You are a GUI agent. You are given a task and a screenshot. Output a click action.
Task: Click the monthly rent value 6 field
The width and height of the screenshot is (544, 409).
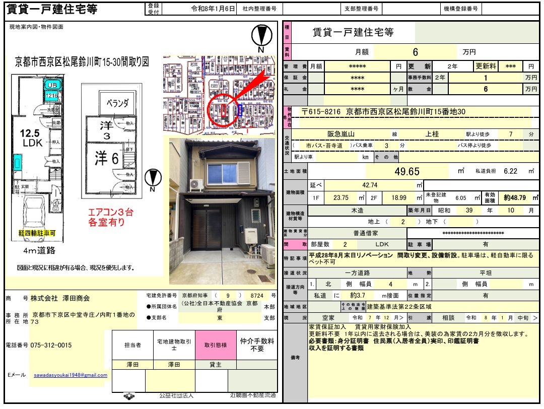point(415,52)
